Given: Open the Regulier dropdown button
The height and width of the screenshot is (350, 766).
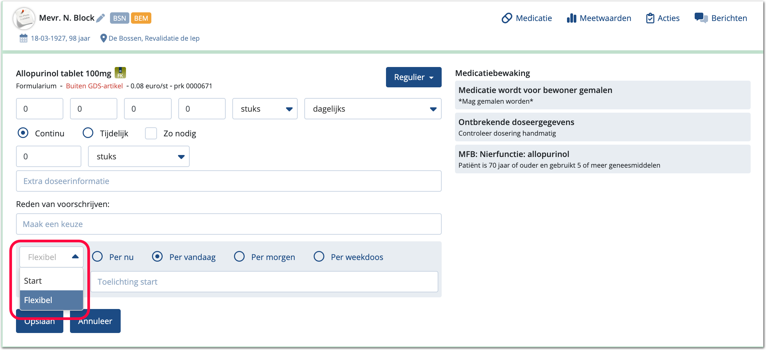Looking at the screenshot, I should (x=413, y=77).
